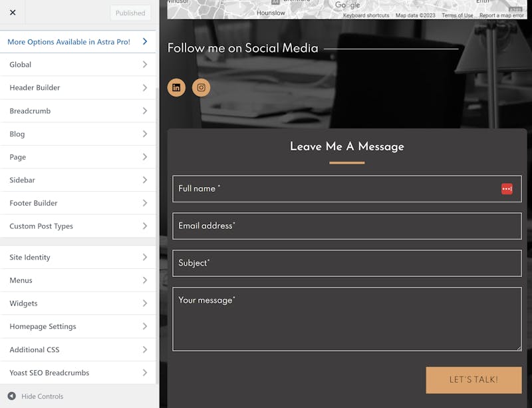Click the Published button
The width and height of the screenshot is (532, 408).
point(130,13)
